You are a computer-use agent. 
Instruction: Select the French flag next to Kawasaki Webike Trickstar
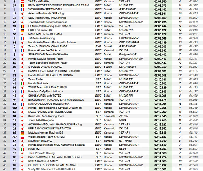22,51
